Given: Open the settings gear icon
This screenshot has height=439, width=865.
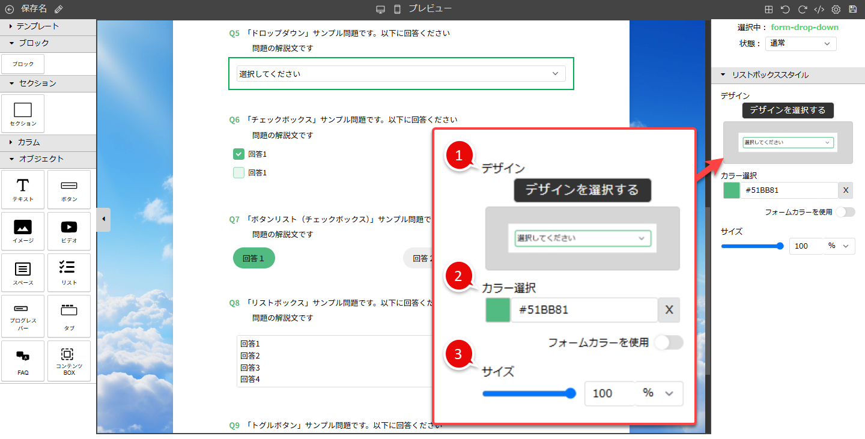Looking at the screenshot, I should (836, 9).
